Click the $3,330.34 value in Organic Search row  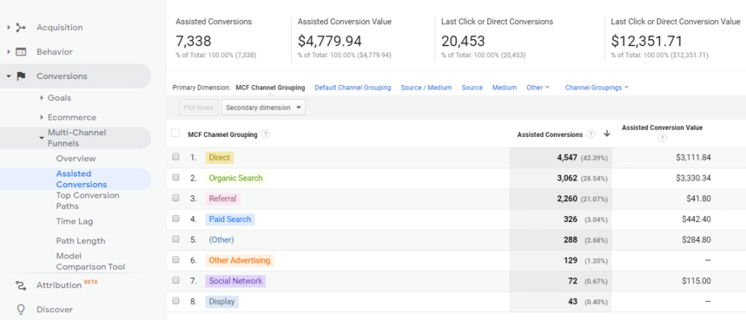point(693,178)
